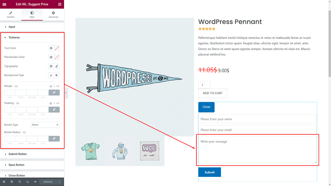This screenshot has width=331, height=186.
Task: Pick the Placeholder Color swatch
Action: pyautogui.click(x=57, y=57)
